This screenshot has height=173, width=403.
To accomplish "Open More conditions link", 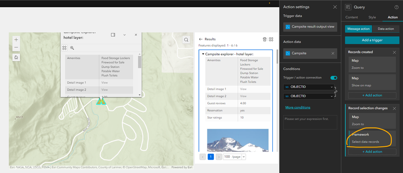I will point(298,107).
